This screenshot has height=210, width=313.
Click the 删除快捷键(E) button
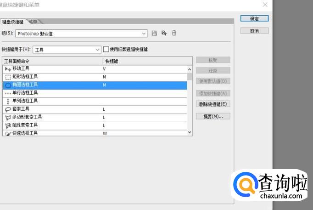coord(213,104)
